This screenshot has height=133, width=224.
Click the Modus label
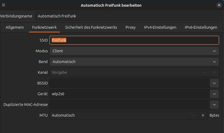42,51
